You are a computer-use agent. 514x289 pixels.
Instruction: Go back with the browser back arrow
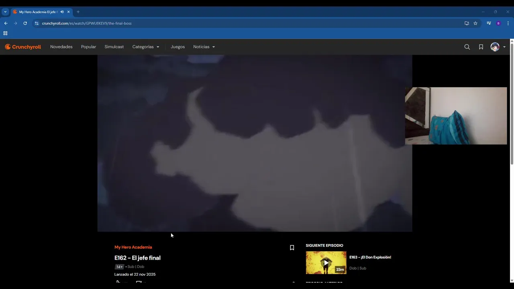(6, 23)
